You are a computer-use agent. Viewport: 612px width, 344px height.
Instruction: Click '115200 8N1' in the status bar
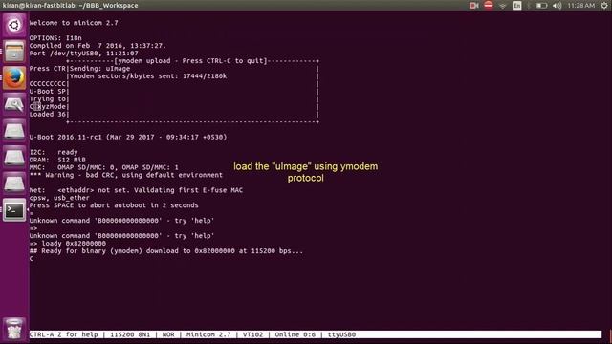click(130, 334)
